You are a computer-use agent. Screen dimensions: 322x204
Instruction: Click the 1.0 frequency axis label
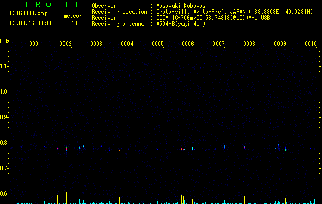coord(4,92)
